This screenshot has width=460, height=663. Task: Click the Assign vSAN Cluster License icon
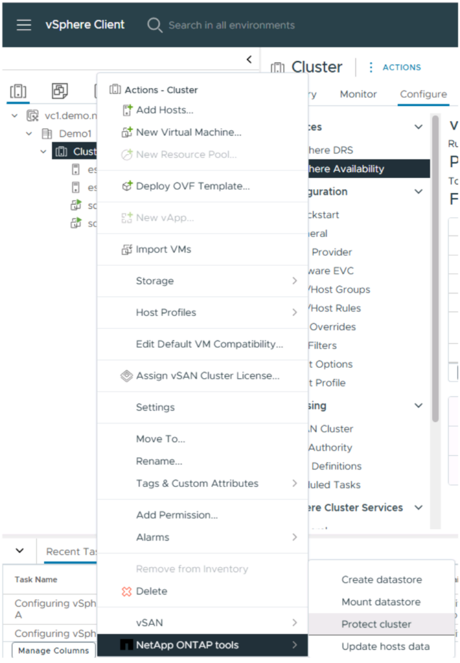127,376
